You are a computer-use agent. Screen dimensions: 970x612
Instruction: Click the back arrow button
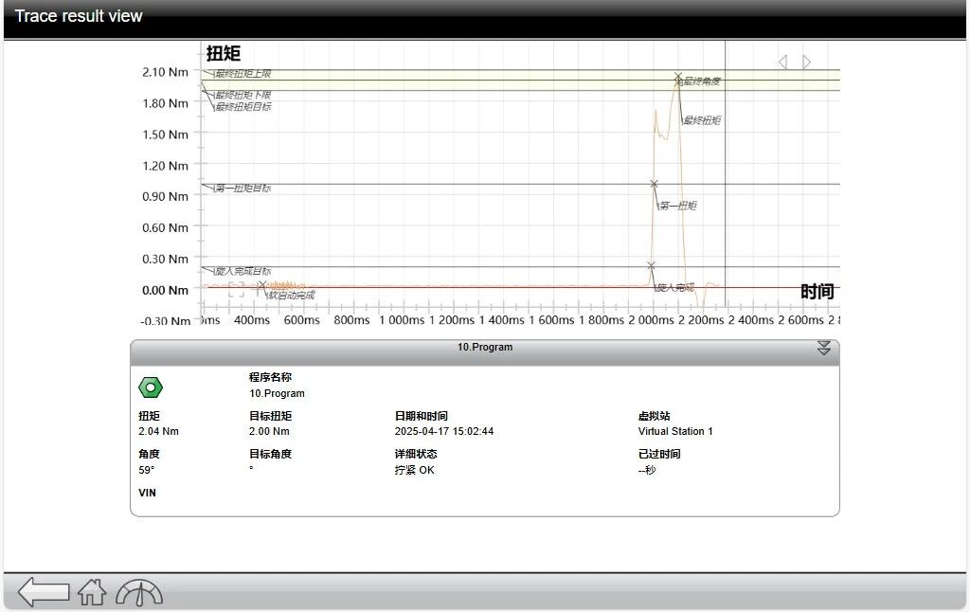pos(44,592)
